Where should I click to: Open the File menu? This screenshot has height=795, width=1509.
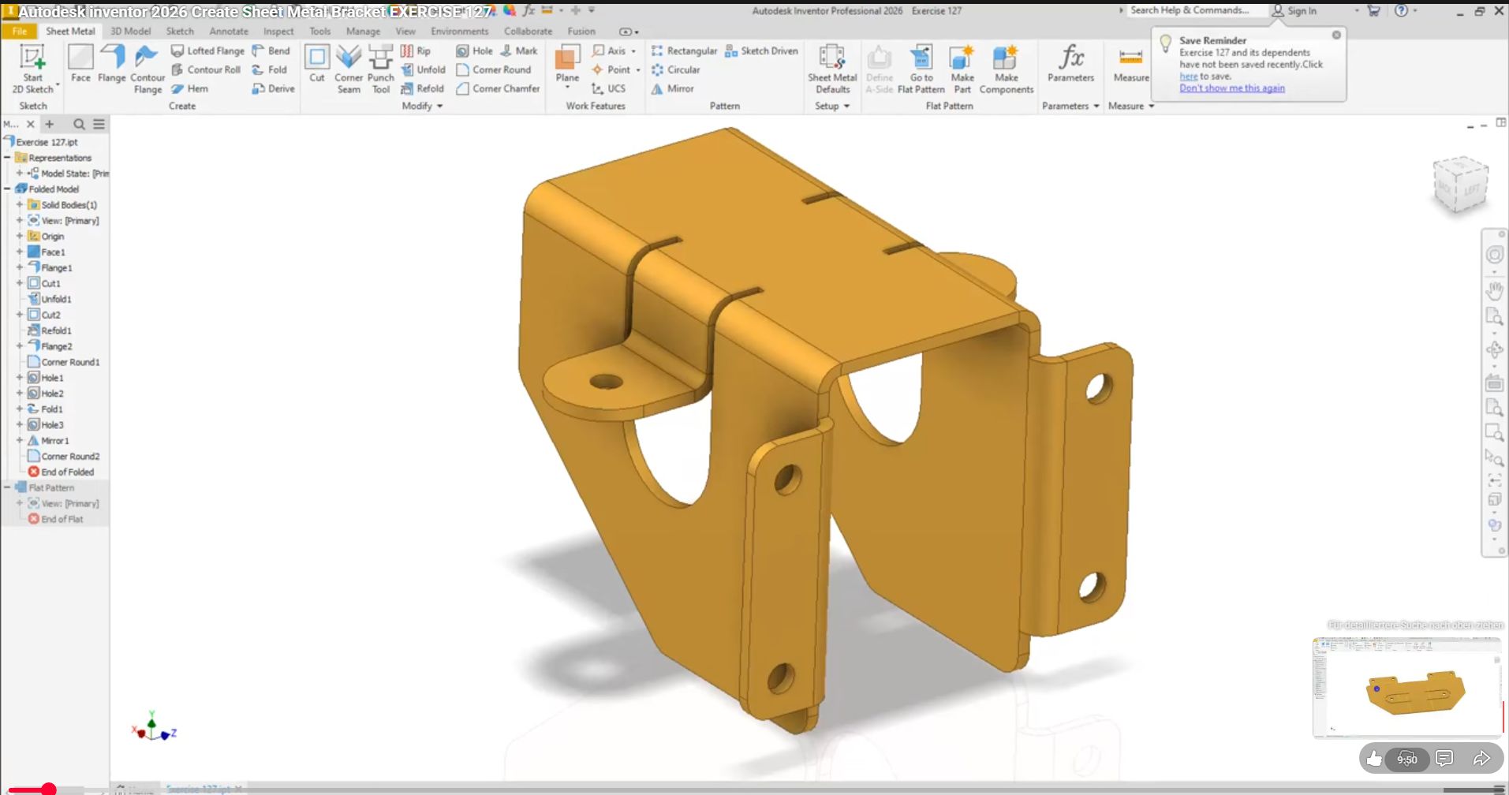[20, 31]
